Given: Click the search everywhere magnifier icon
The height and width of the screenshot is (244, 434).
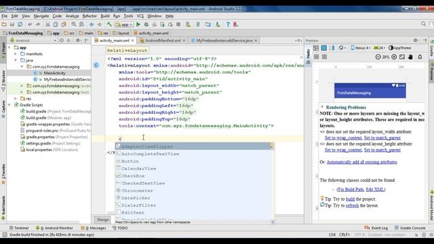Looking at the screenshot, I should [423, 24].
